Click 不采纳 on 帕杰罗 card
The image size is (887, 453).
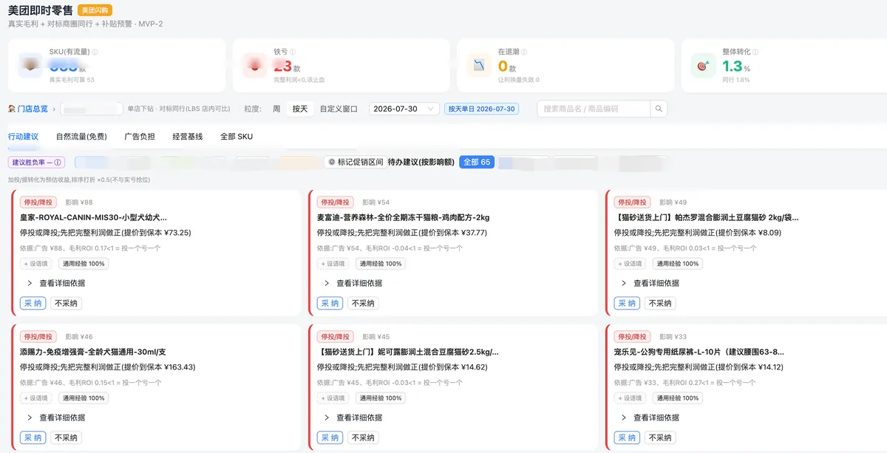[660, 303]
